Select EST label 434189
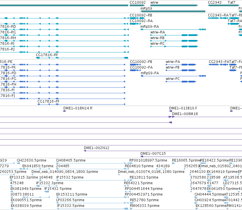The width and height of the screenshot is (242, 210). click(163, 166)
